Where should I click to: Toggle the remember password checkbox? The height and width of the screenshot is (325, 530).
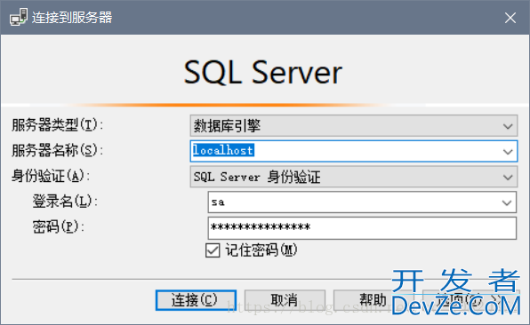[x=213, y=250]
